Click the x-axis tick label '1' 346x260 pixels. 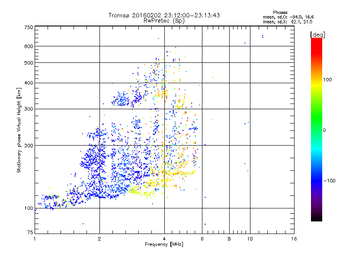click(35, 239)
